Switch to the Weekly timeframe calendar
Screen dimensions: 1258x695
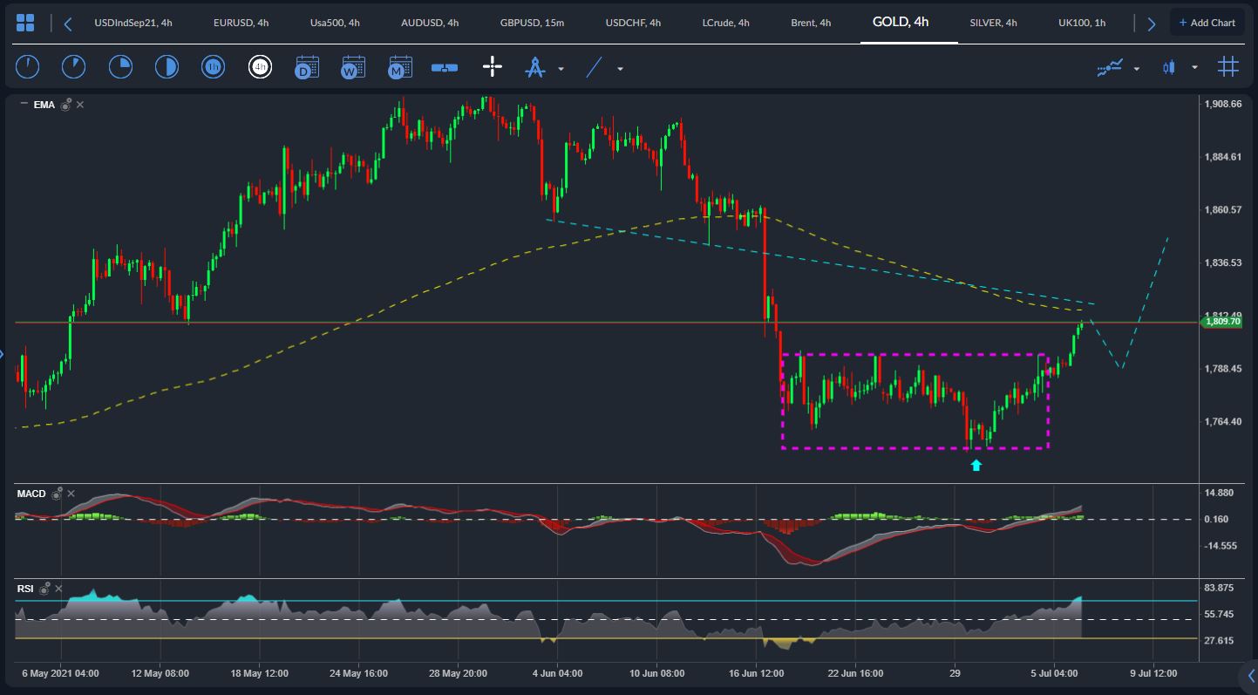pyautogui.click(x=353, y=67)
